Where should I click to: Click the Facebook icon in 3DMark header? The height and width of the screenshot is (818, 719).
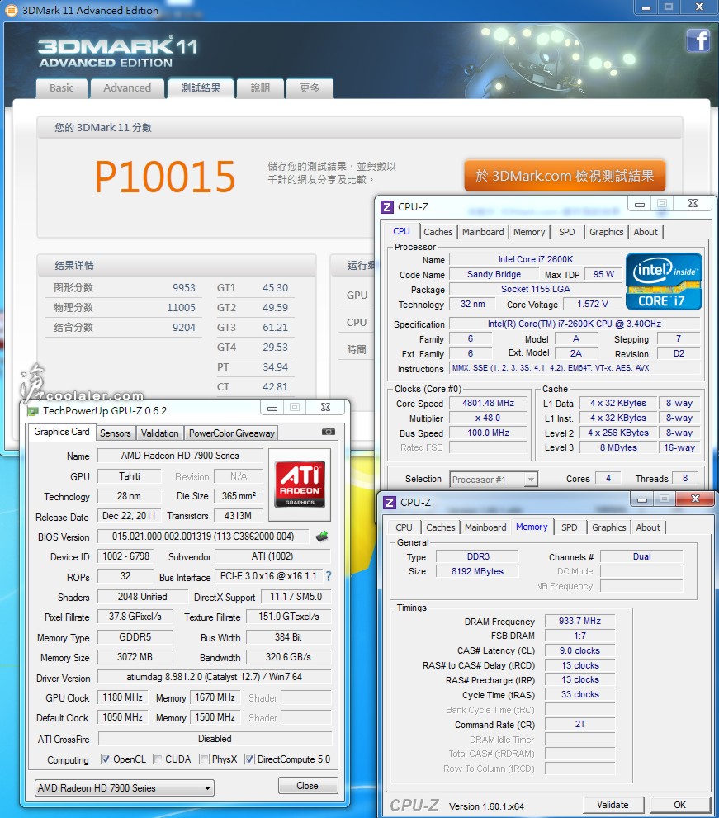pos(698,40)
